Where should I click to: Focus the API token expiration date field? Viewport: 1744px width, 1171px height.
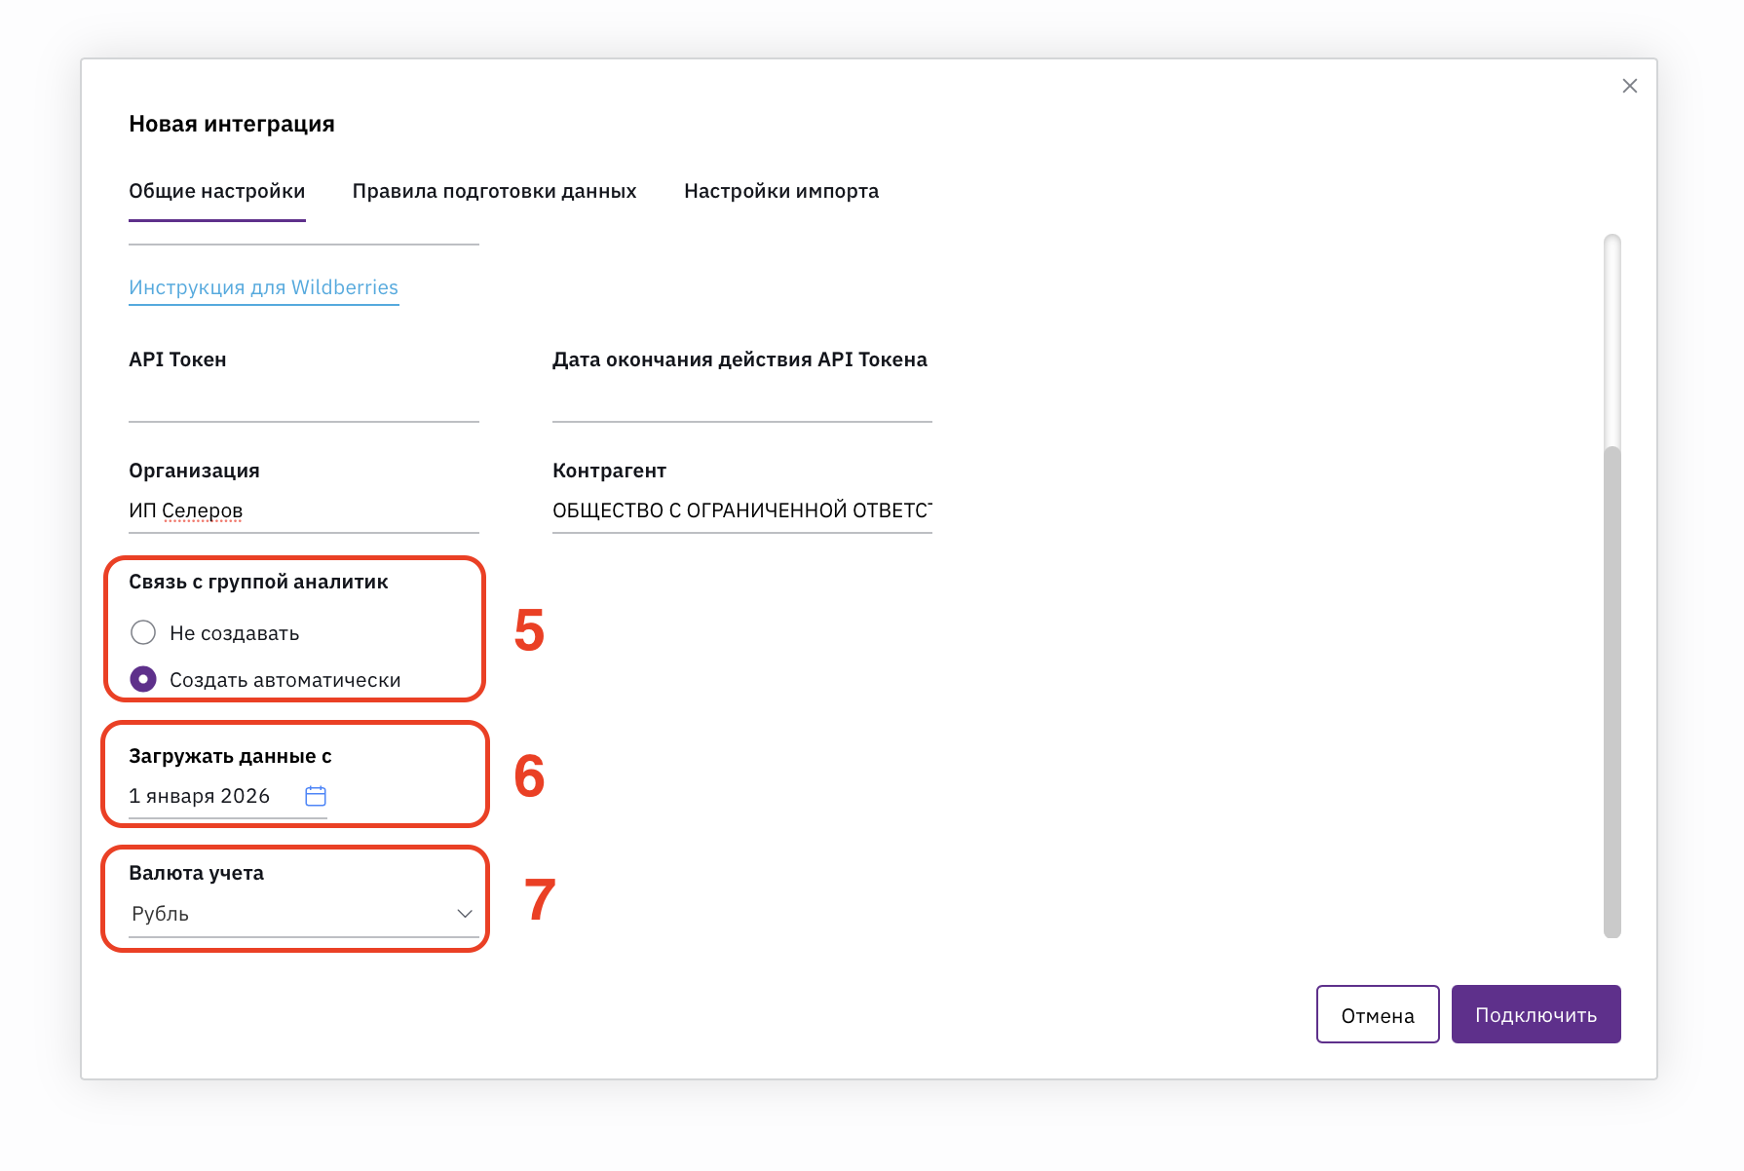(741, 400)
